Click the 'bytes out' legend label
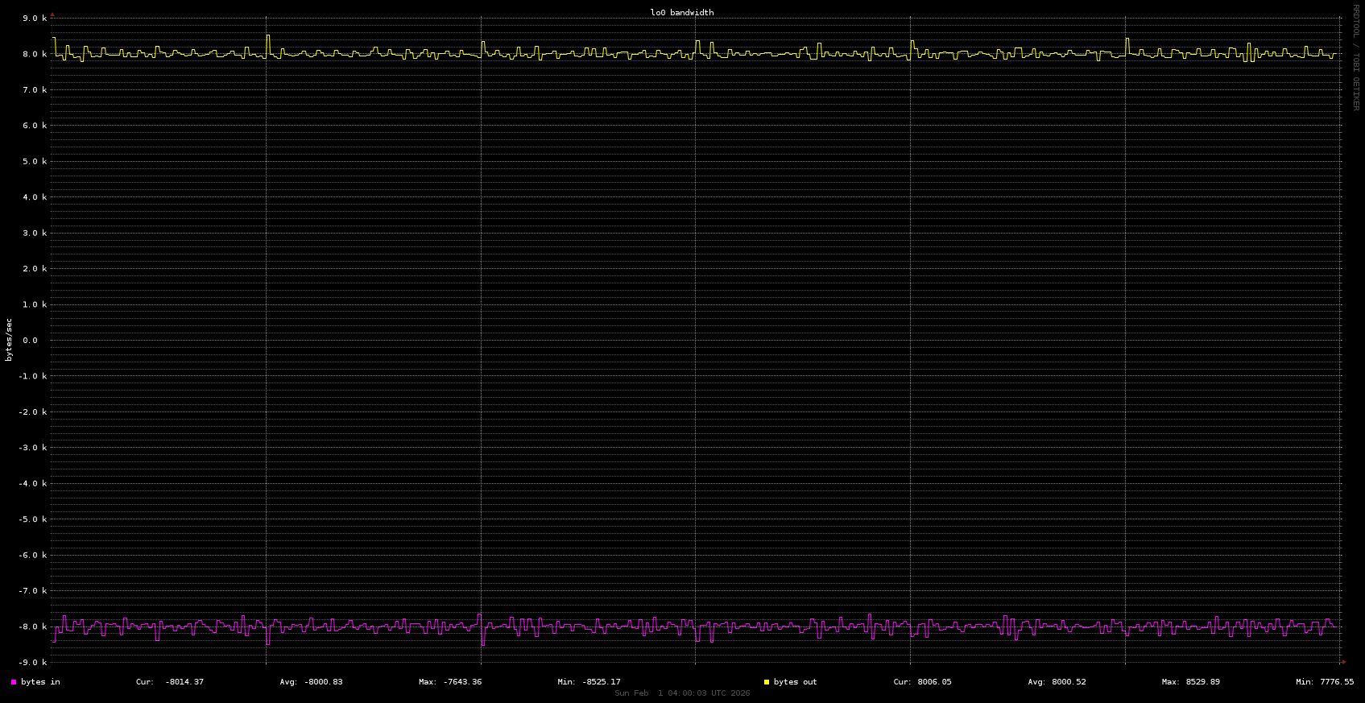The image size is (1365, 703). pyautogui.click(x=795, y=682)
